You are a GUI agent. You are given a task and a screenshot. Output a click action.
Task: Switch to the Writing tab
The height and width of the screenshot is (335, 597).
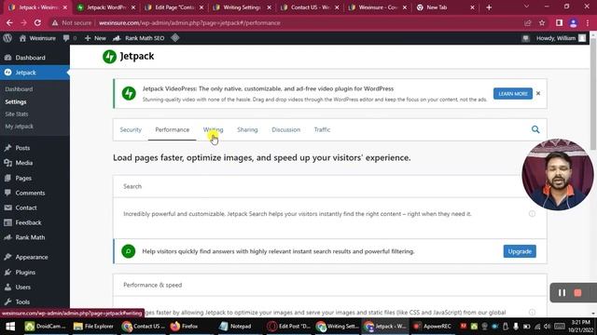click(x=214, y=130)
